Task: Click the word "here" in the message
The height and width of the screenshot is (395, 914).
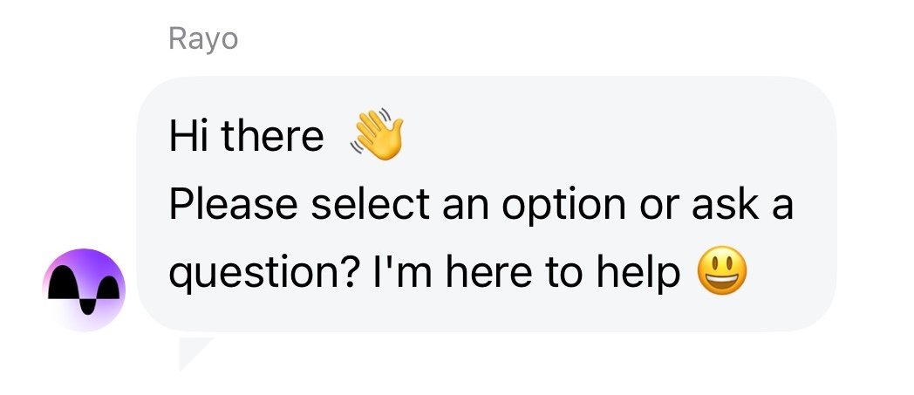Action: [480, 274]
